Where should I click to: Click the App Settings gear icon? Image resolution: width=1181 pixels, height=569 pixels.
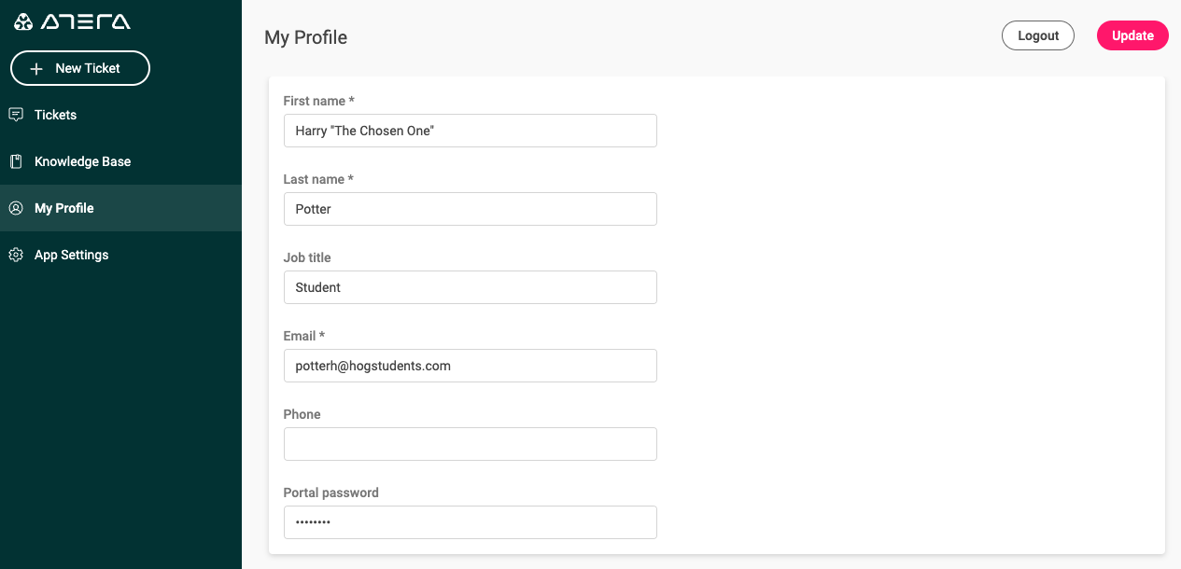click(16, 255)
